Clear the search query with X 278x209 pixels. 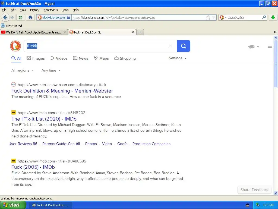[x=170, y=46]
